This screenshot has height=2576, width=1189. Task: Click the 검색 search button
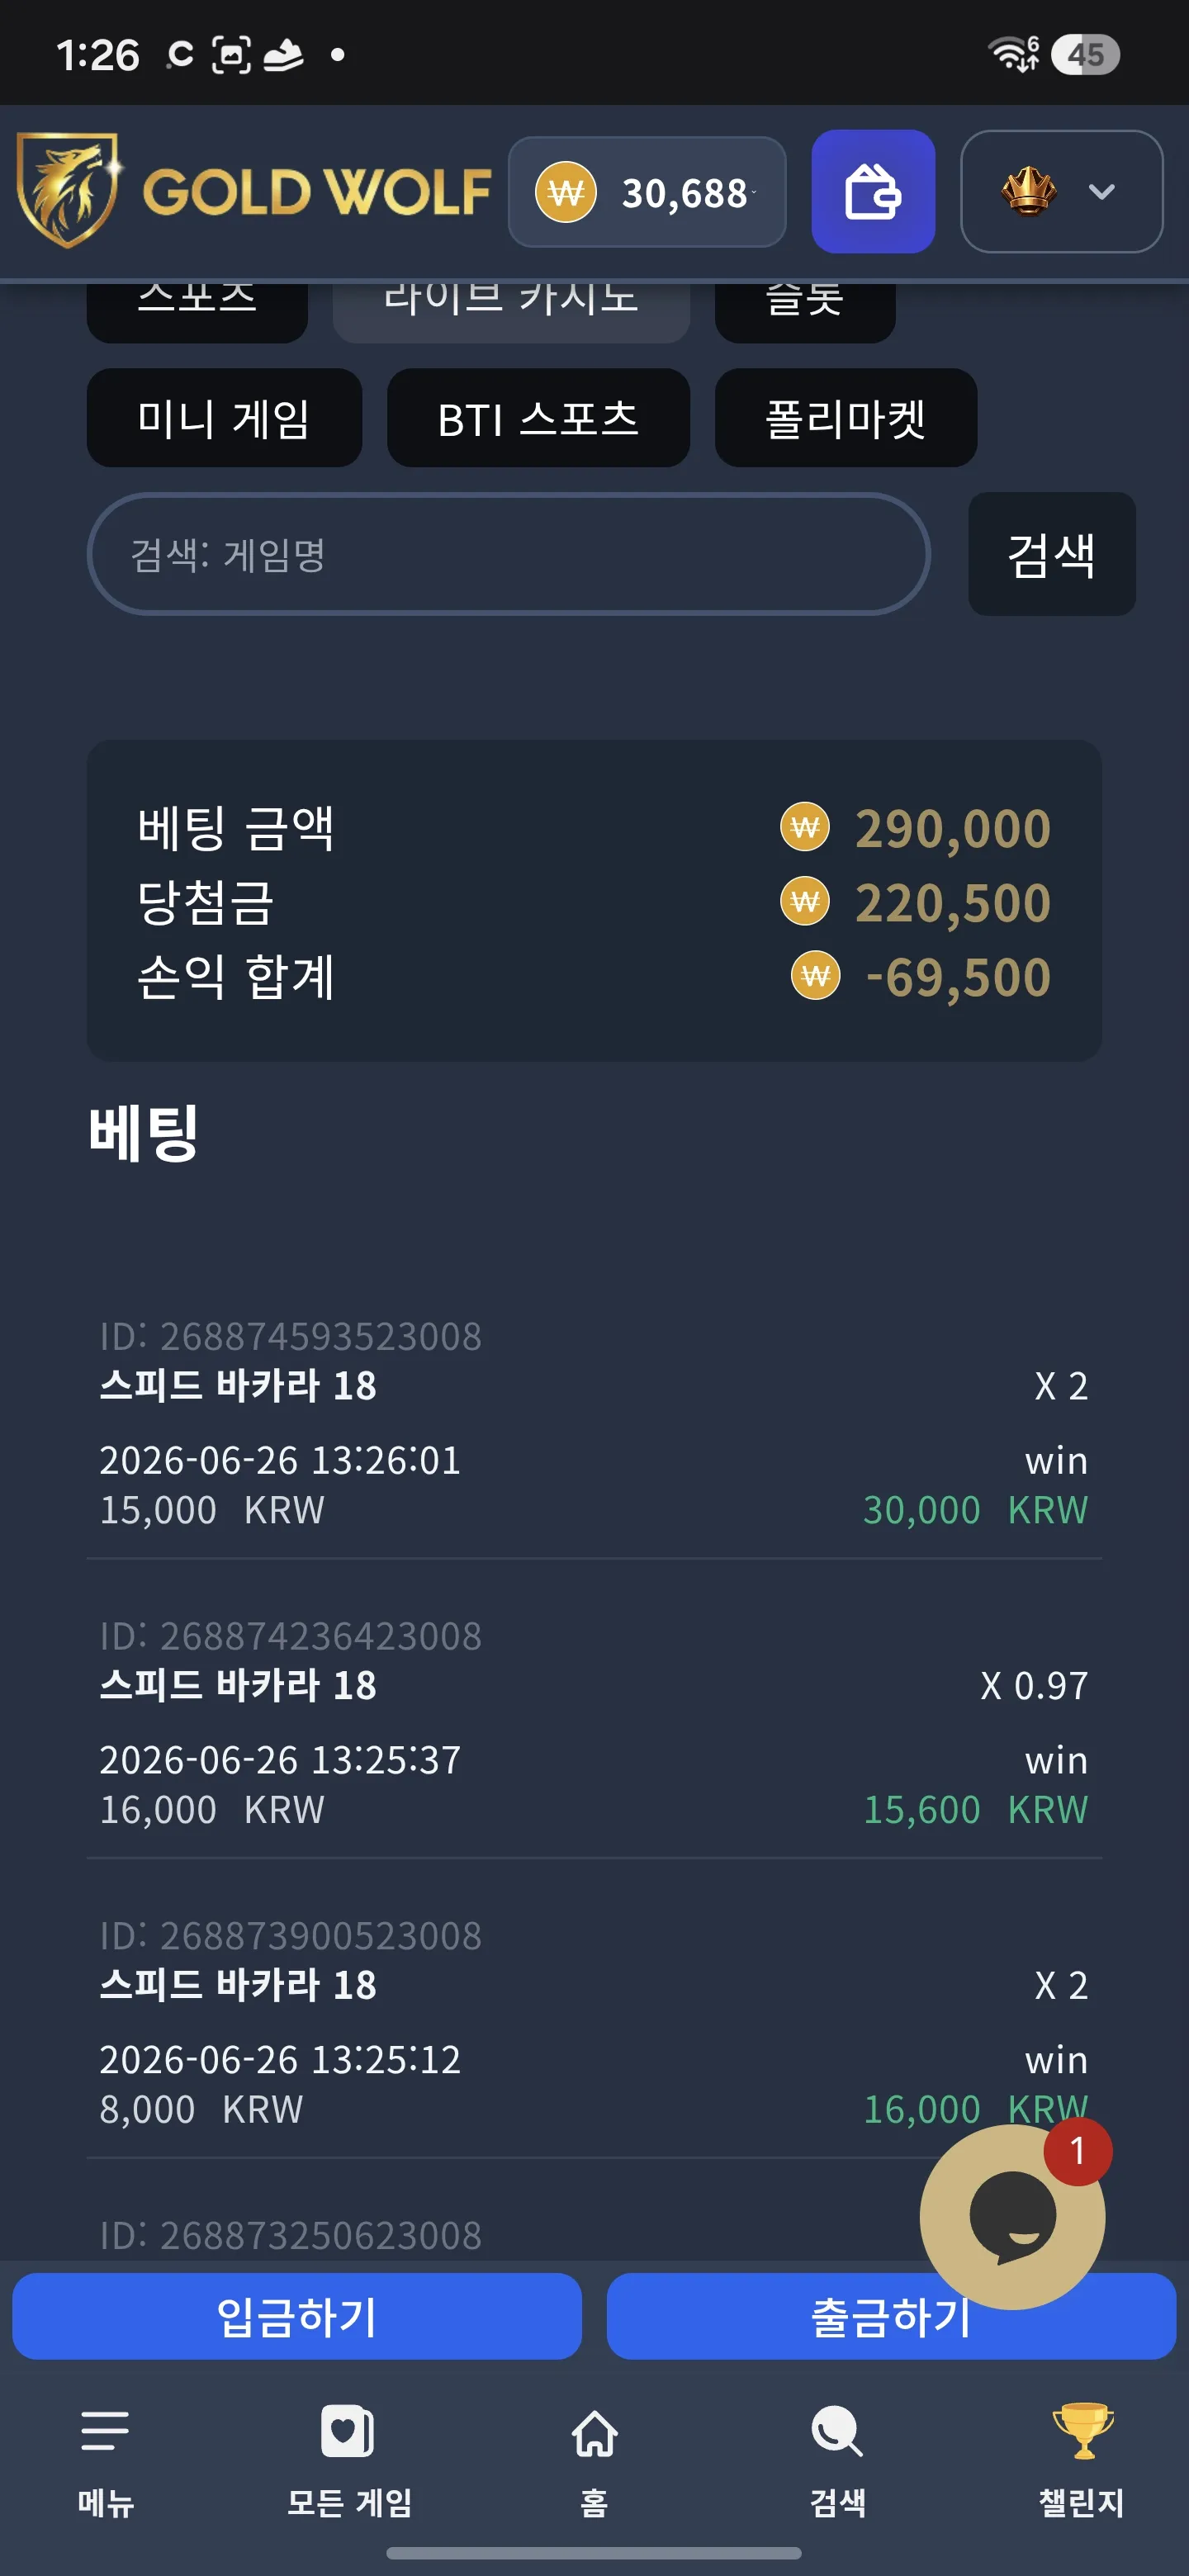1051,554
